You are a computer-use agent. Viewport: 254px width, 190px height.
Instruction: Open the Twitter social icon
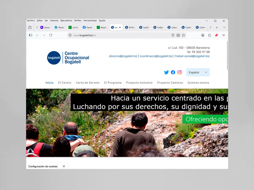pyautogui.click(x=166, y=72)
